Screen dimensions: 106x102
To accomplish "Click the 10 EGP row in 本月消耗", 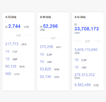I will point(11,52).
